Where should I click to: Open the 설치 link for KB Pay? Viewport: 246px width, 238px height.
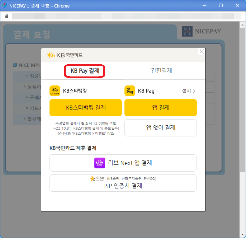click(x=188, y=91)
